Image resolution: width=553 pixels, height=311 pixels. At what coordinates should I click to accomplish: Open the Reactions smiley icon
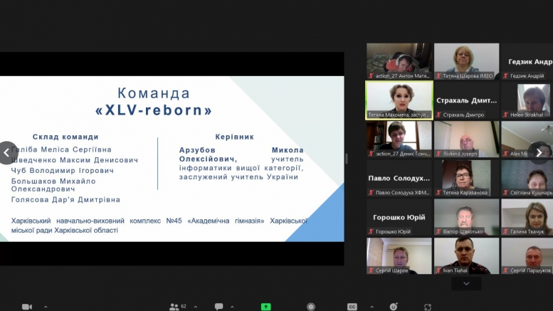[x=394, y=307]
